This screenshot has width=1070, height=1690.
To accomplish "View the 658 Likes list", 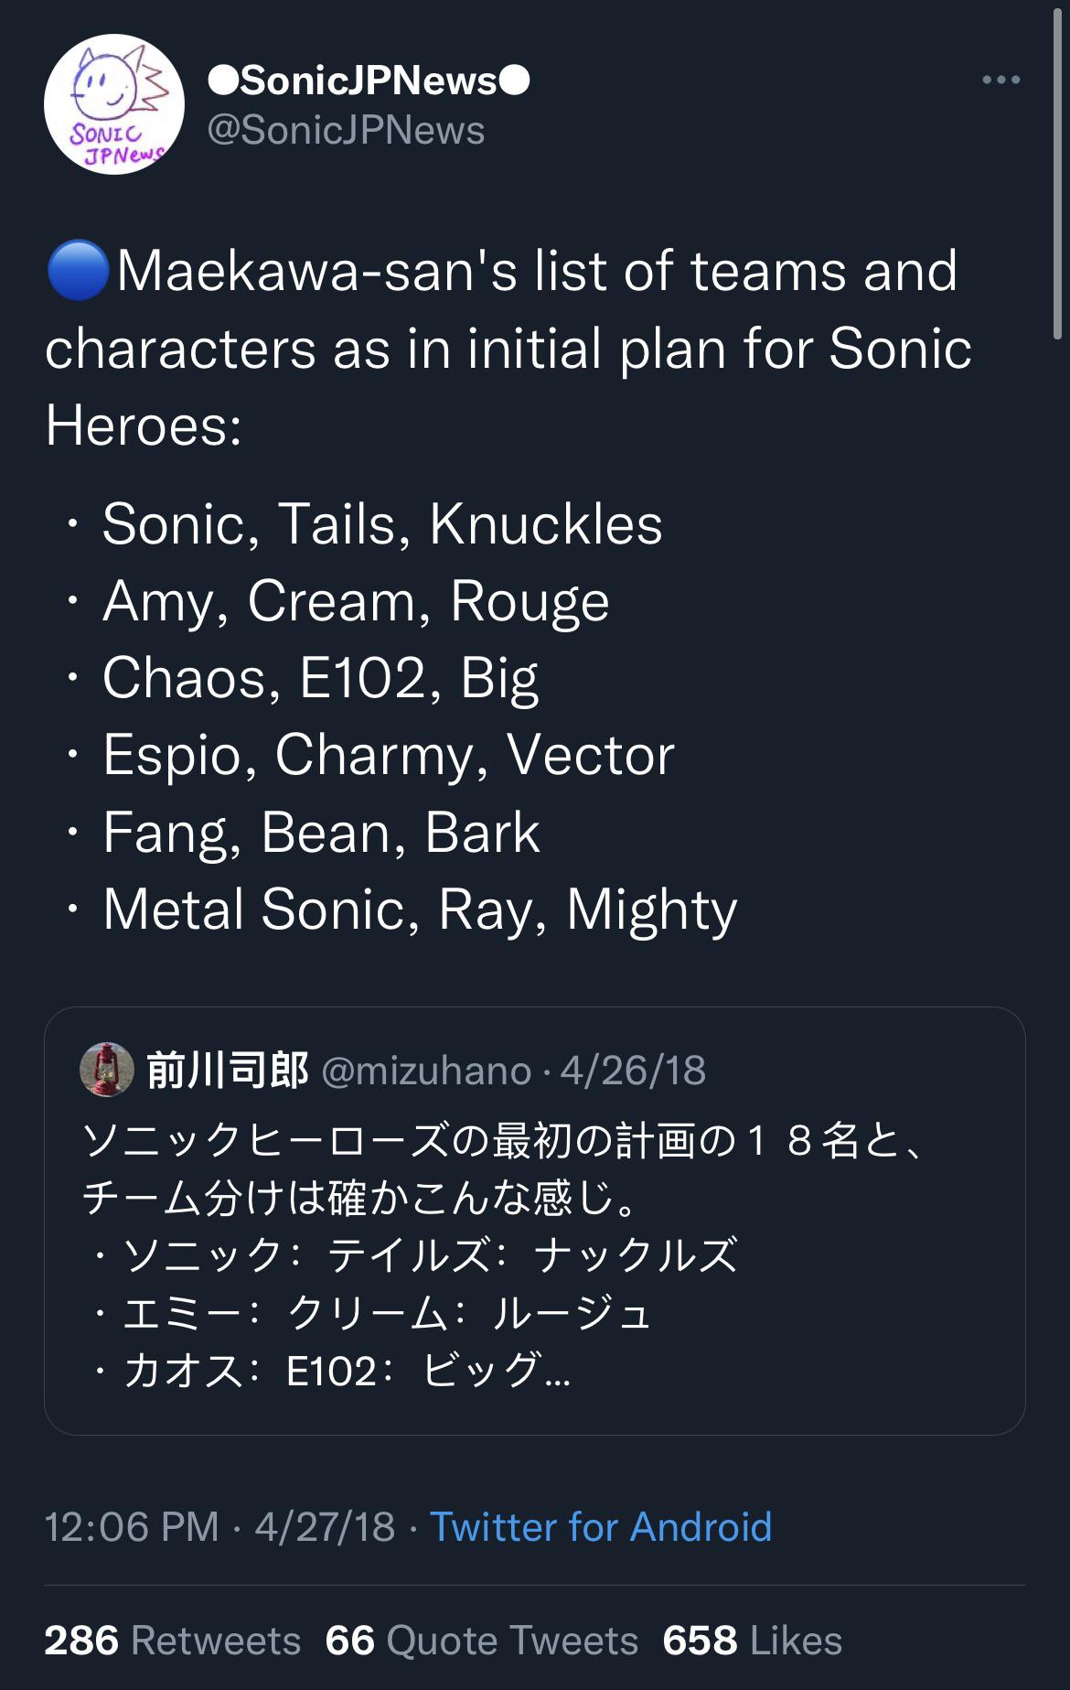I will coord(753,1641).
